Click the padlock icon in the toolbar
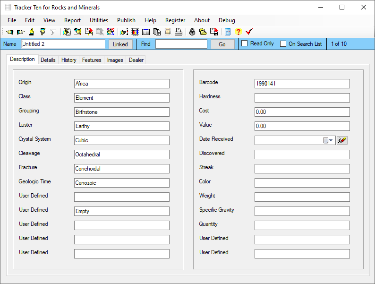Screen dimensions: 375x284 (192, 32)
